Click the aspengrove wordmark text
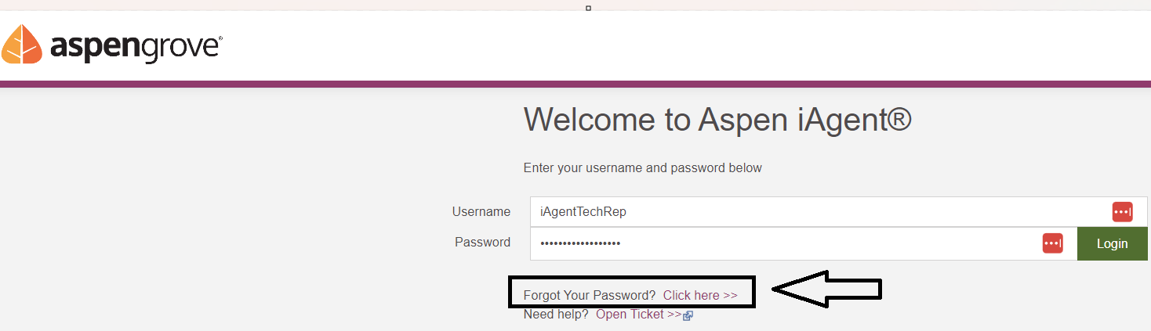This screenshot has height=331, width=1151. click(136, 46)
